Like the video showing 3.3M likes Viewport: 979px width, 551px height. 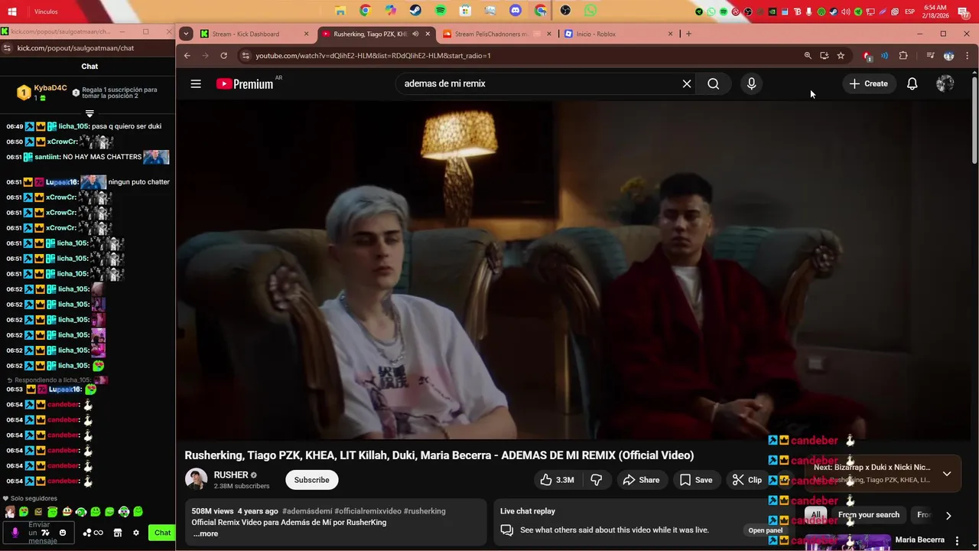[x=557, y=480]
